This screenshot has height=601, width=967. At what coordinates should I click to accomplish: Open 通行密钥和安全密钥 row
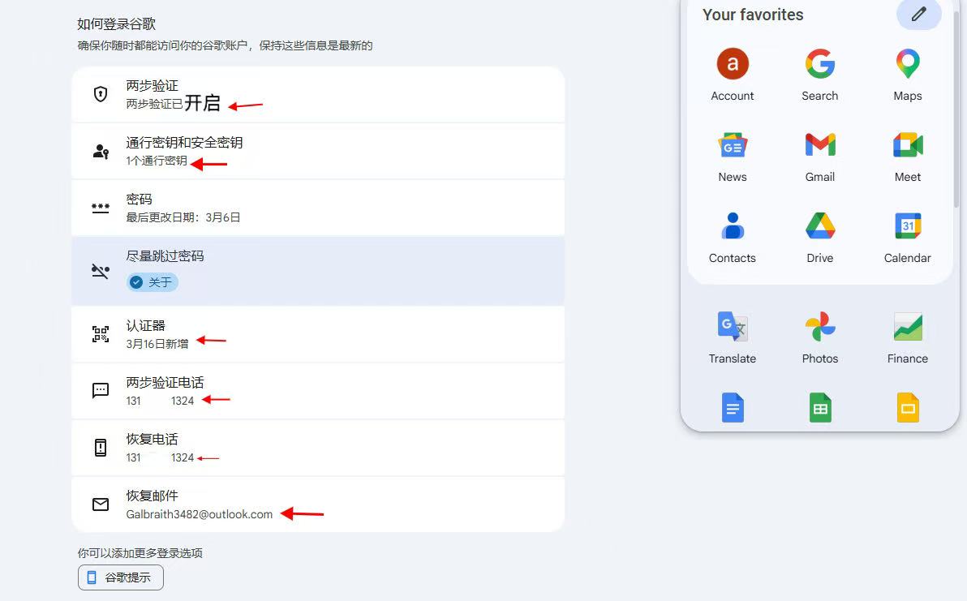pyautogui.click(x=318, y=152)
